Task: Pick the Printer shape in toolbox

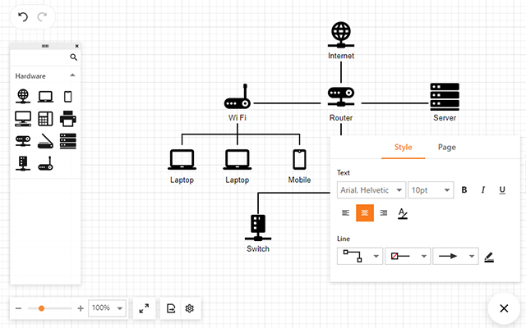Action: click(x=67, y=119)
